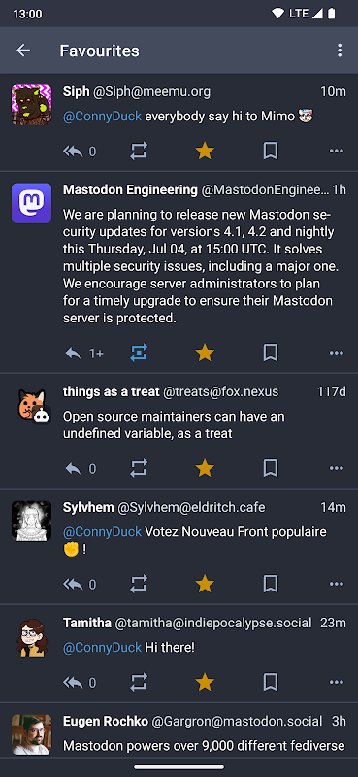The image size is (358, 777).
Task: Boost Siph's post about Mimo
Action: pyautogui.click(x=139, y=152)
